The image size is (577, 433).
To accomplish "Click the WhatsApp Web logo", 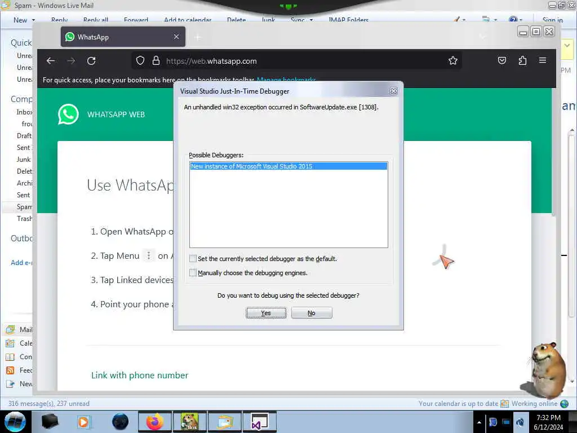I will [68, 114].
